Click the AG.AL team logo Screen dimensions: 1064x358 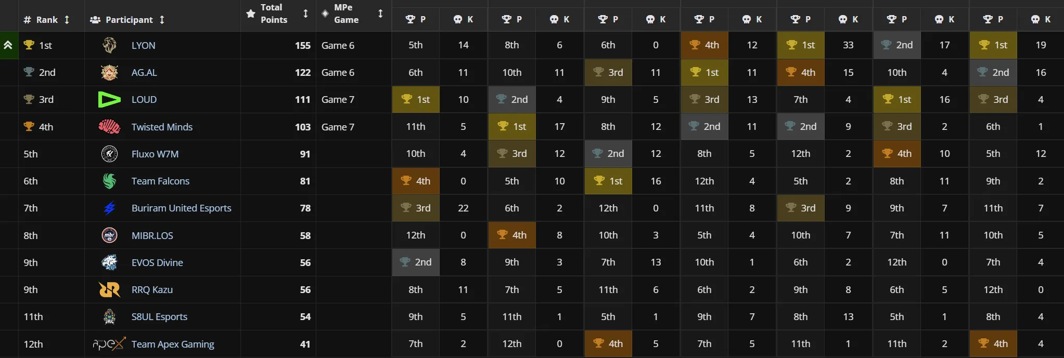109,72
